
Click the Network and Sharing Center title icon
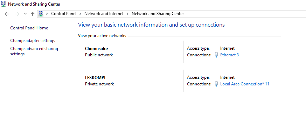click(3, 4)
